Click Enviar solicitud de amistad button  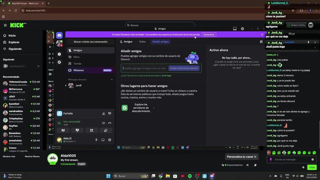(184, 68)
